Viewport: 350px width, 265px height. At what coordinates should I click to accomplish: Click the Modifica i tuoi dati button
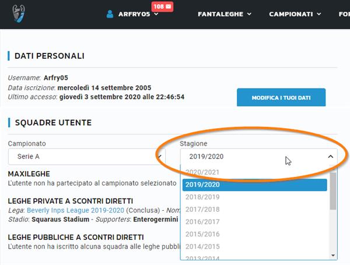[281, 98]
